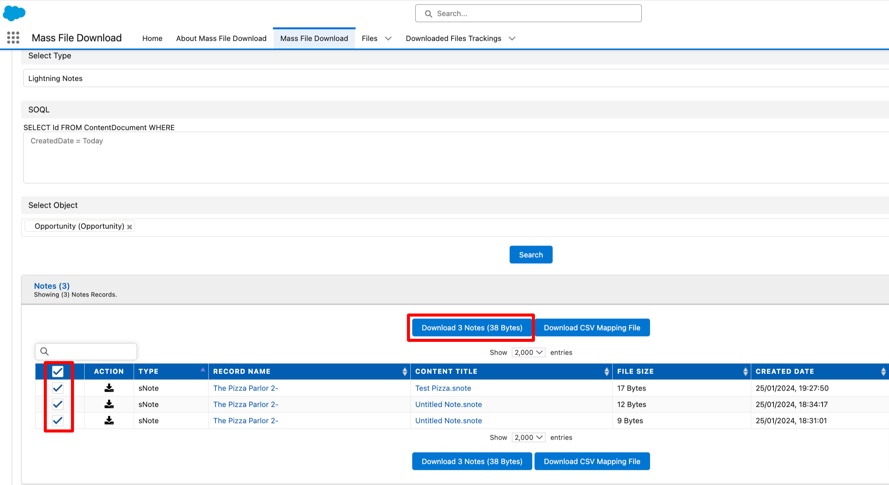Focus the table filter search box
Image resolution: width=889 pixels, height=485 pixels.
click(x=91, y=352)
